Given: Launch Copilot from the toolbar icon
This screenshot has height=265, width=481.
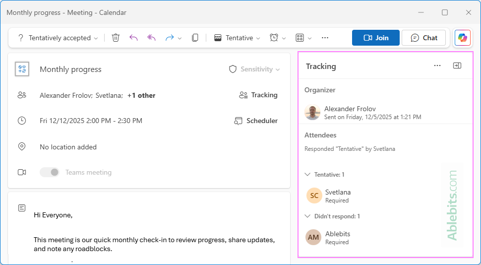Looking at the screenshot, I should 463,38.
